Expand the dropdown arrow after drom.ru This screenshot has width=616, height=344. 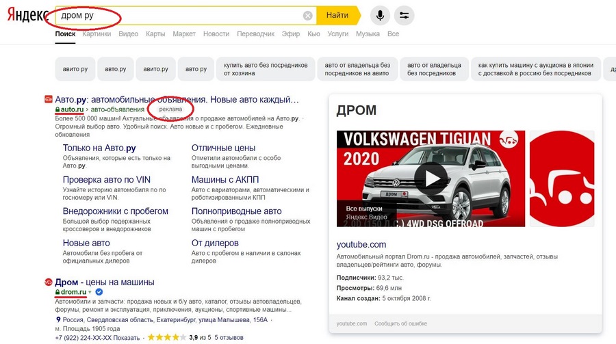tap(90, 293)
